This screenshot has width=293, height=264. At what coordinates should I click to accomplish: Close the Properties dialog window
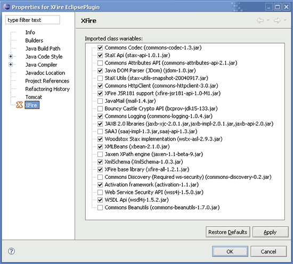click(286, 7)
